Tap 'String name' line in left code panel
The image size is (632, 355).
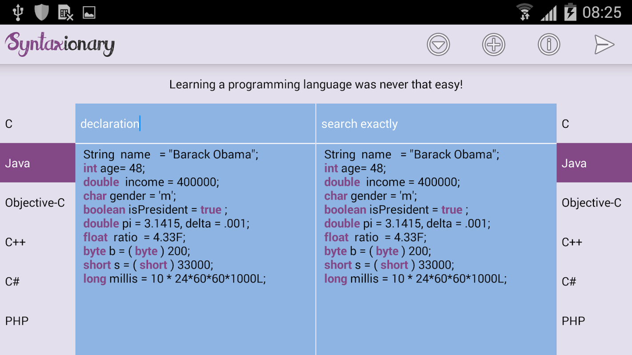(171, 154)
